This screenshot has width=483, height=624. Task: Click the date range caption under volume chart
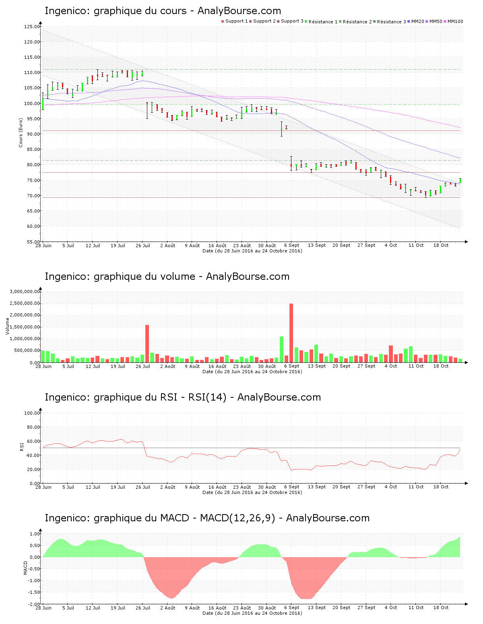252,372
